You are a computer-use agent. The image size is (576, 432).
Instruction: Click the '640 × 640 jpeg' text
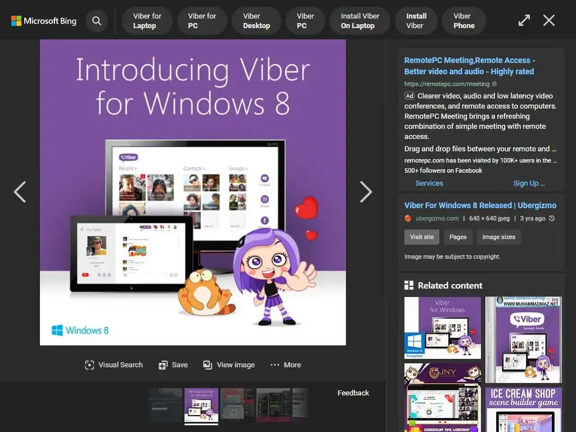coord(489,218)
